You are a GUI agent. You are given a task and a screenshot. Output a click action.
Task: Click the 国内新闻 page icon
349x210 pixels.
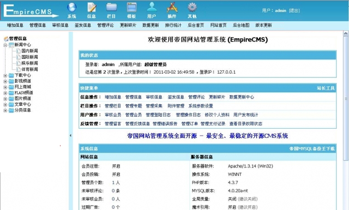19,51
